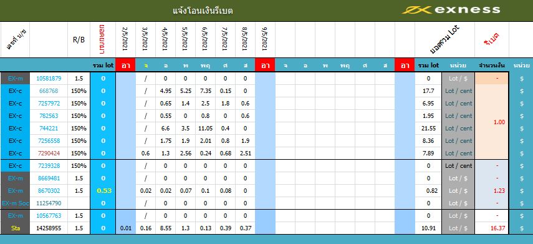Open account number 10581879 link
533x244 pixels.
(49, 78)
